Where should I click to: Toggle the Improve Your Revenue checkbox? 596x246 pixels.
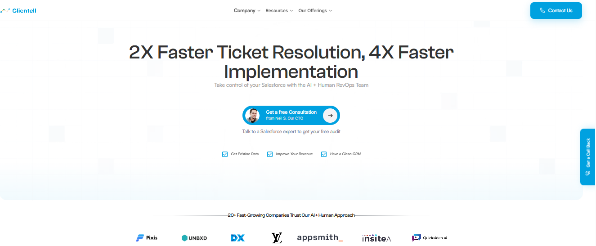[270, 154]
